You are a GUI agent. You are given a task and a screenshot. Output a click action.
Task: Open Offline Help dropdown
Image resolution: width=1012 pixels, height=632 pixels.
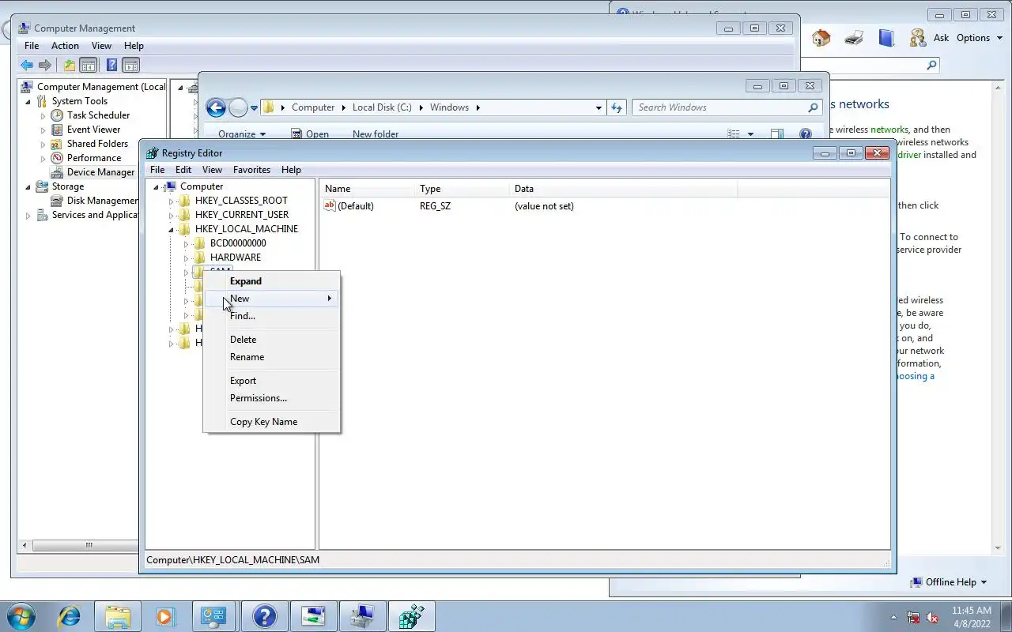(x=949, y=582)
